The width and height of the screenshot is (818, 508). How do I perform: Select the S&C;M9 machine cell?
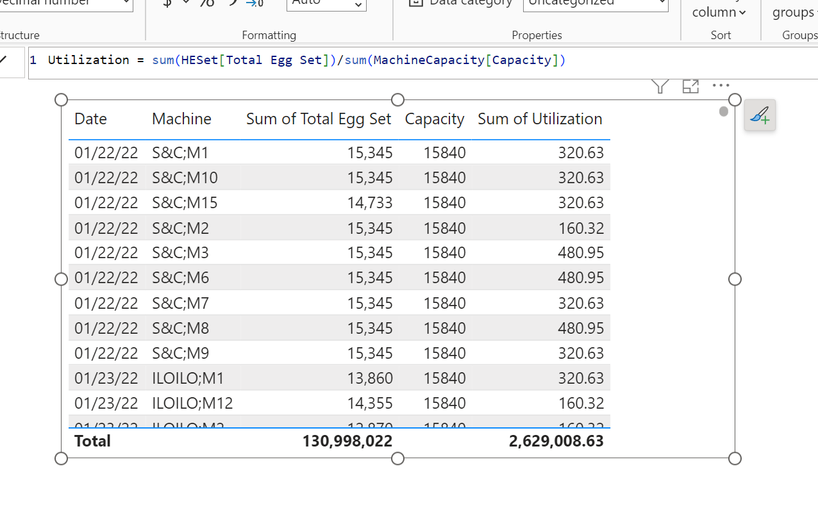click(x=180, y=353)
